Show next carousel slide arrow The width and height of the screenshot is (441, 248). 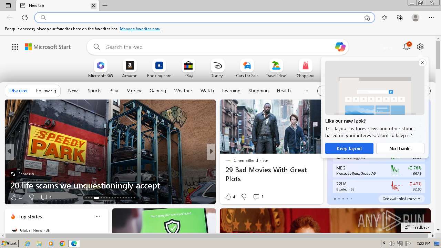click(x=211, y=151)
